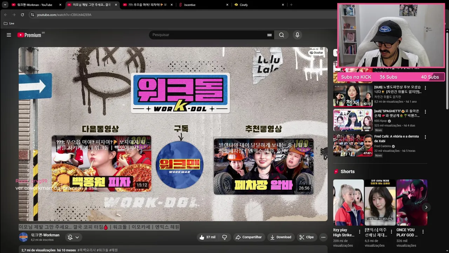
Task: Go forward in browser history
Action: 14,15
